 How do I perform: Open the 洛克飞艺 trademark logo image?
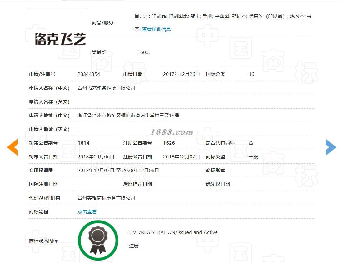(59, 37)
